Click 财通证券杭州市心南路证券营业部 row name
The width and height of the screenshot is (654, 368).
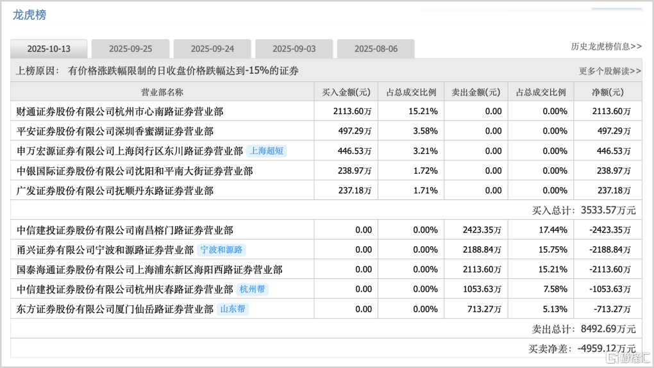pos(119,112)
